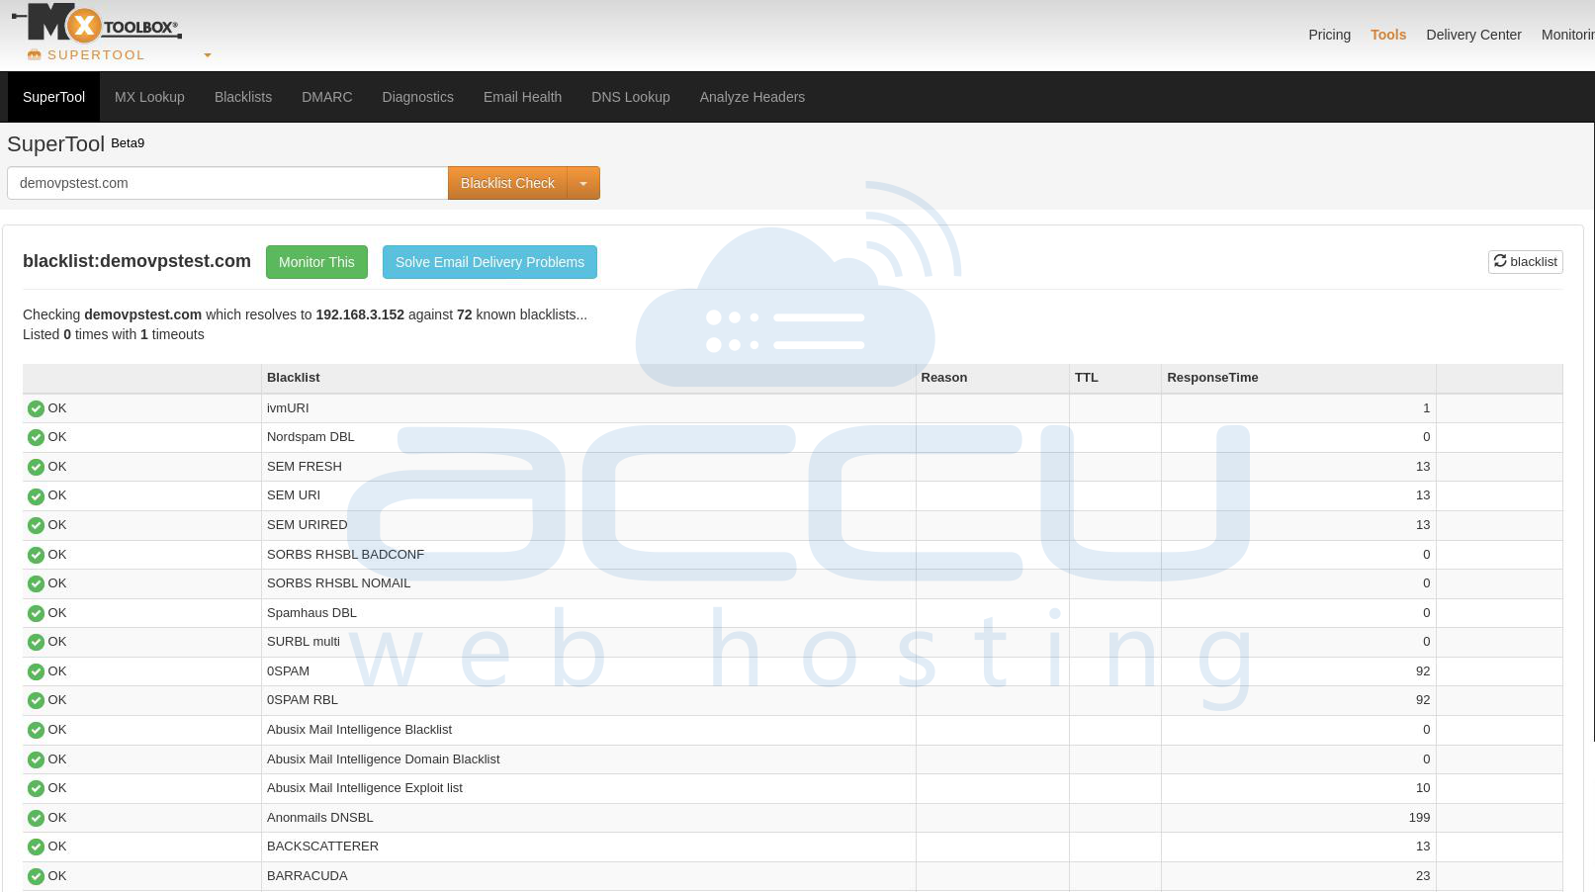Open the Diagnostics tab
1595x892 pixels.
418,97
